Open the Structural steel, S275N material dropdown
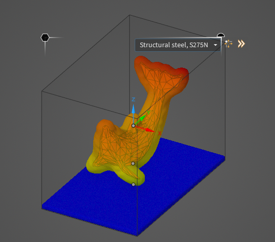The width and height of the screenshot is (275, 242). click(x=178, y=45)
